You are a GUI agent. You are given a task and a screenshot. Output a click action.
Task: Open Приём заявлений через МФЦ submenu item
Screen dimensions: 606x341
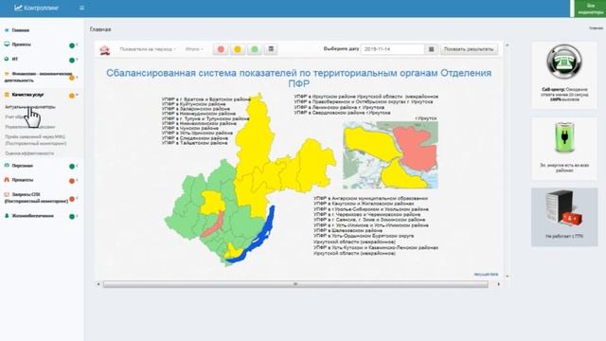pyautogui.click(x=36, y=140)
